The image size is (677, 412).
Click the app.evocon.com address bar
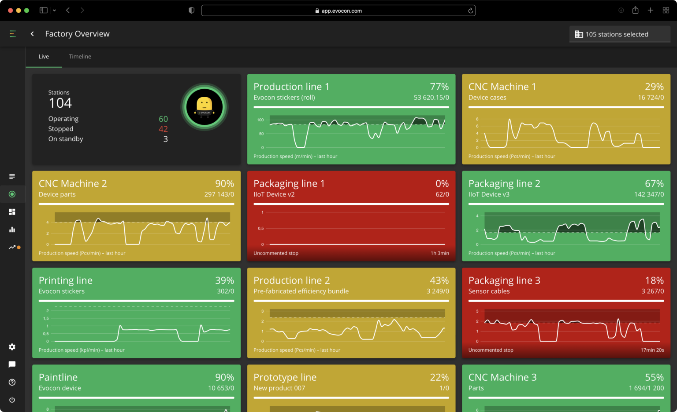(x=338, y=11)
